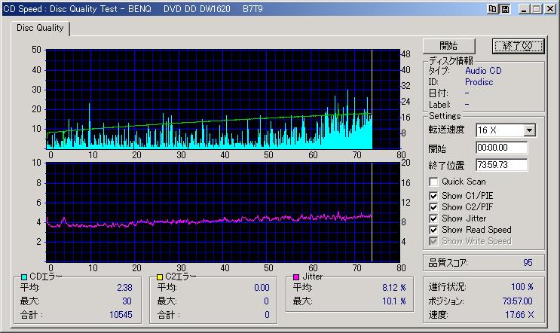This screenshot has width=560, height=333.
Task: Click the 開始 time field 00:00.00
Action: 501,148
